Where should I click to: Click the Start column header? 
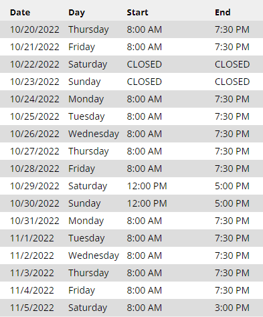(137, 13)
